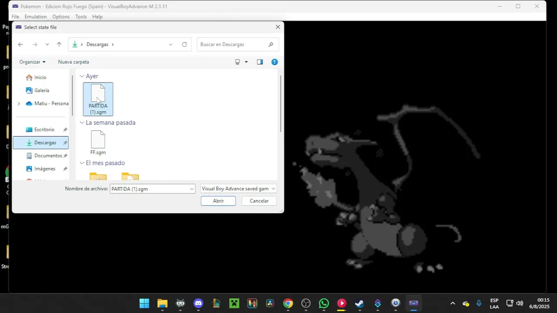Image resolution: width=557 pixels, height=313 pixels.
Task: Click the Descargas breadcrumb in the address bar
Action: coord(97,44)
